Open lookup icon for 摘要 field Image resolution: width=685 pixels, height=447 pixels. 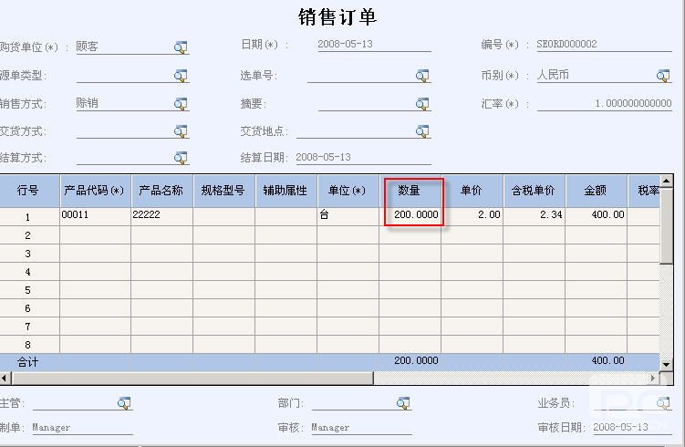[422, 103]
